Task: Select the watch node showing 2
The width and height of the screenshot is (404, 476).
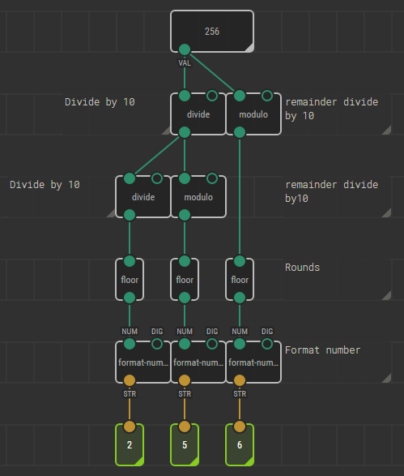Action: point(130,444)
